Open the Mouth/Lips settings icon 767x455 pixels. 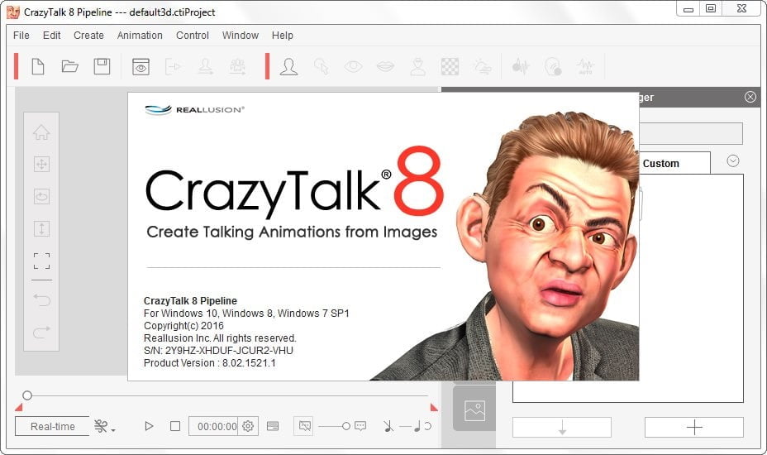click(x=385, y=66)
